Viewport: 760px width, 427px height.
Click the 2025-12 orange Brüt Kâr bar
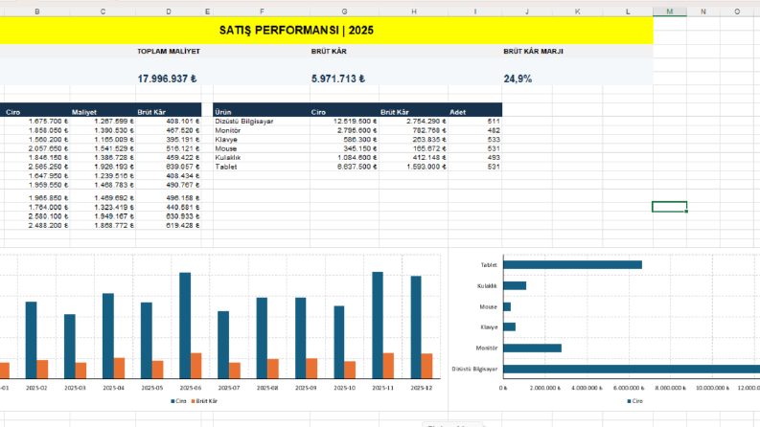pos(426,366)
